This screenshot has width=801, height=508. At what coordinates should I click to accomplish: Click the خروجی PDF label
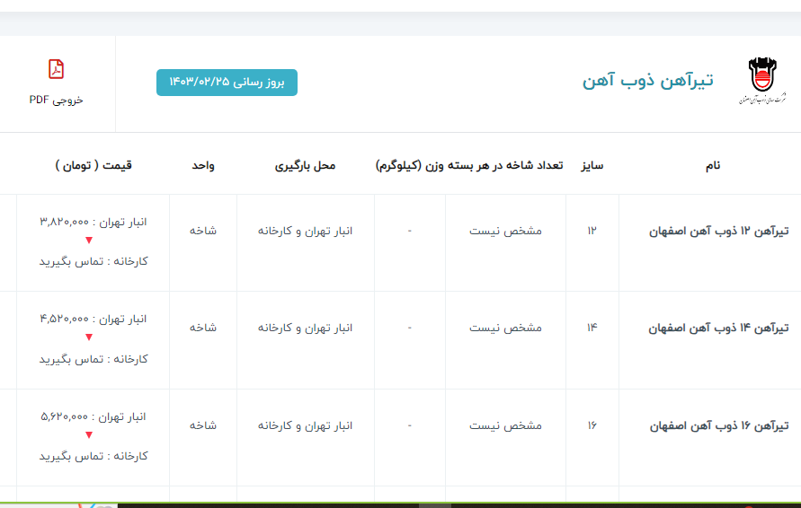(56, 100)
